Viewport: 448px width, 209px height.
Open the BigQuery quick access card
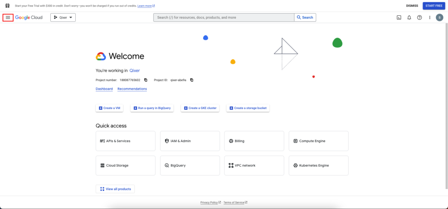click(x=190, y=165)
